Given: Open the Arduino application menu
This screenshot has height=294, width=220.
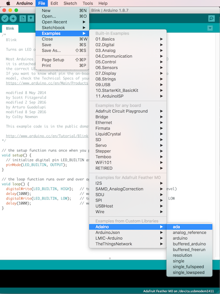Looking at the screenshot, I should pyautogui.click(x=25, y=3).
